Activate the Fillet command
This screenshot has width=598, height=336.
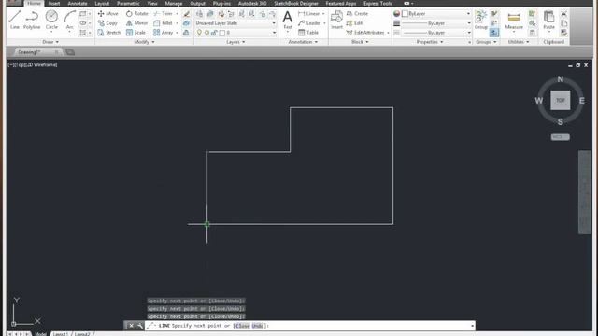coord(164,22)
